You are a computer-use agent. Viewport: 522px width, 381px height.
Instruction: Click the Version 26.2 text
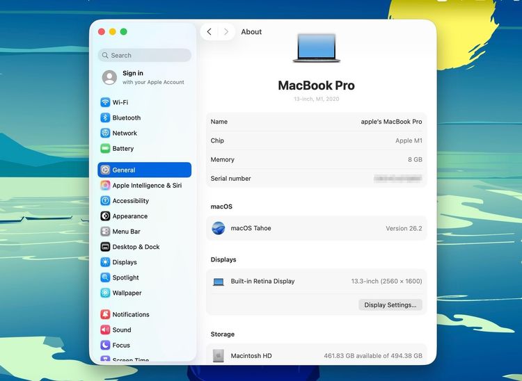tap(404, 229)
